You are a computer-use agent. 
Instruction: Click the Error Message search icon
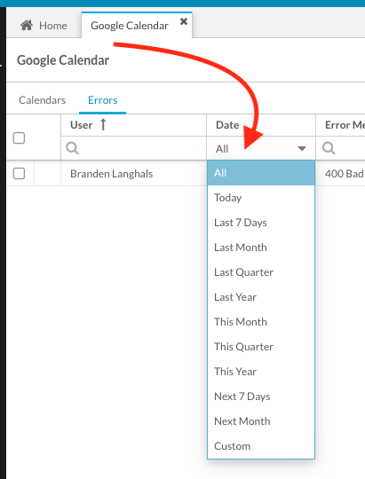pos(329,148)
